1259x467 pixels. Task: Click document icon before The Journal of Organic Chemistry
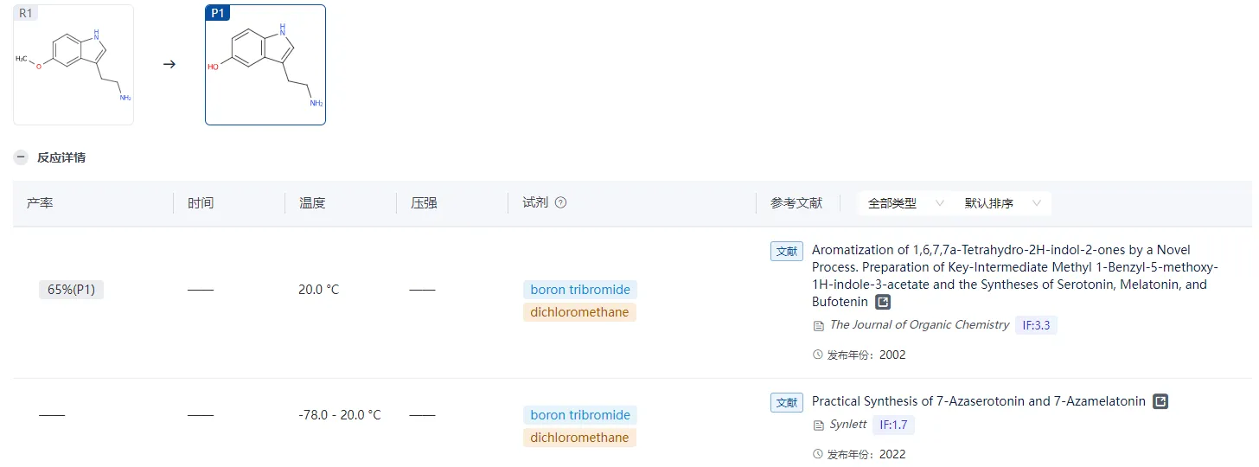[818, 326]
